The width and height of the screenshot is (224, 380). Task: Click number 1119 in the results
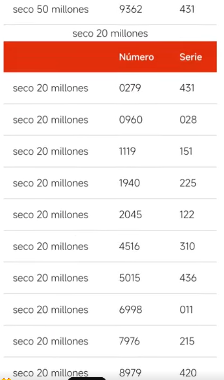tap(127, 151)
